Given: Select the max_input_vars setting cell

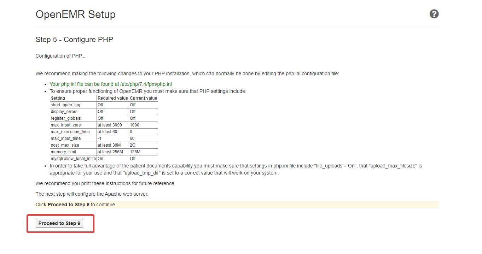Looking at the screenshot, I should point(74,125).
